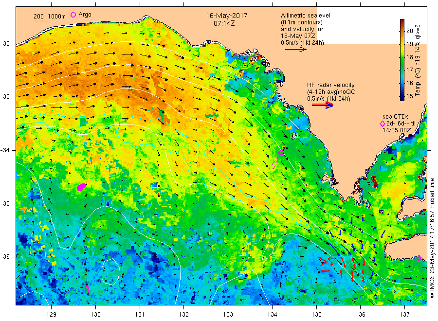
Task: Click the temperature color bar
Action: [x=402, y=60]
